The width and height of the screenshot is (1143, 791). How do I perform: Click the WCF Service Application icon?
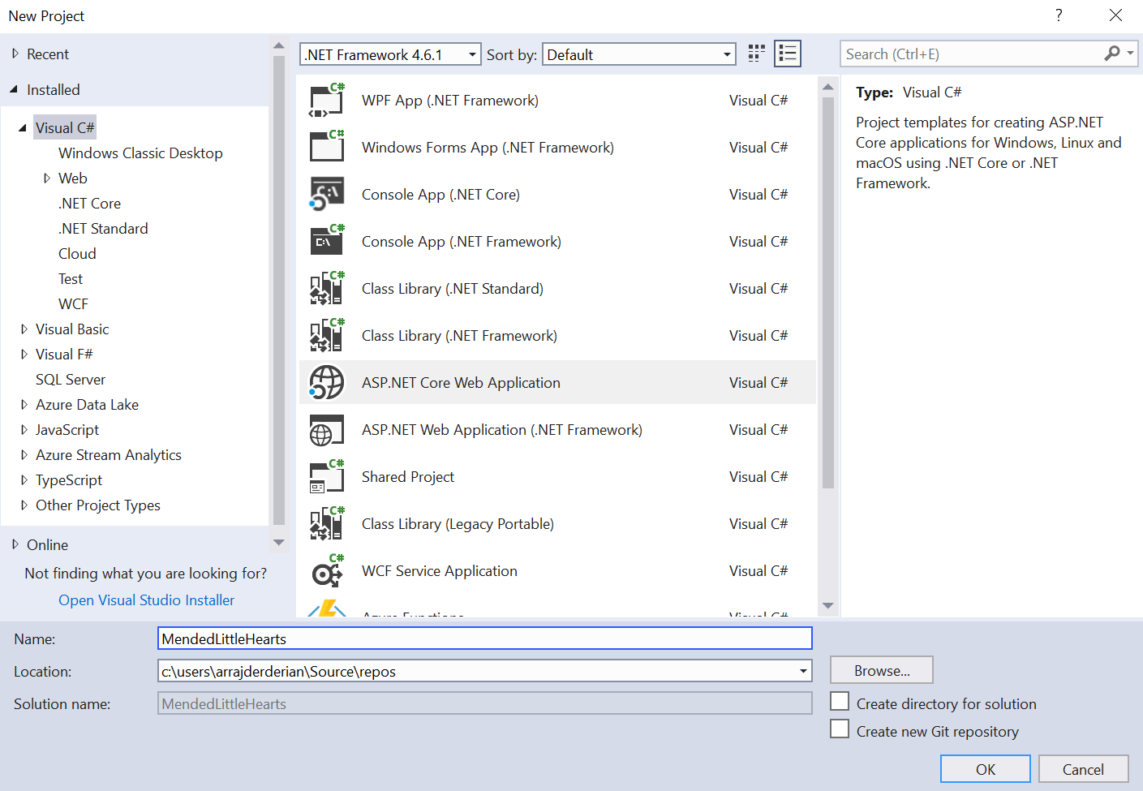[x=326, y=570]
